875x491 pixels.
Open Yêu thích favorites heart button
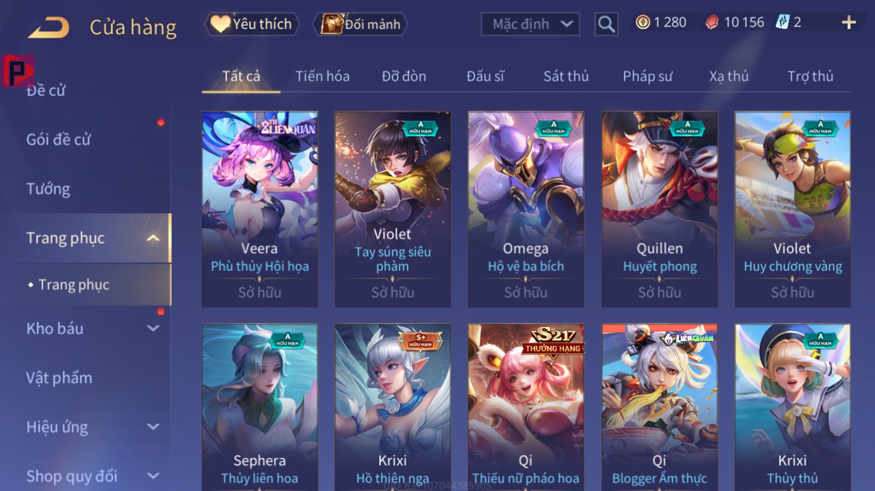pos(252,24)
